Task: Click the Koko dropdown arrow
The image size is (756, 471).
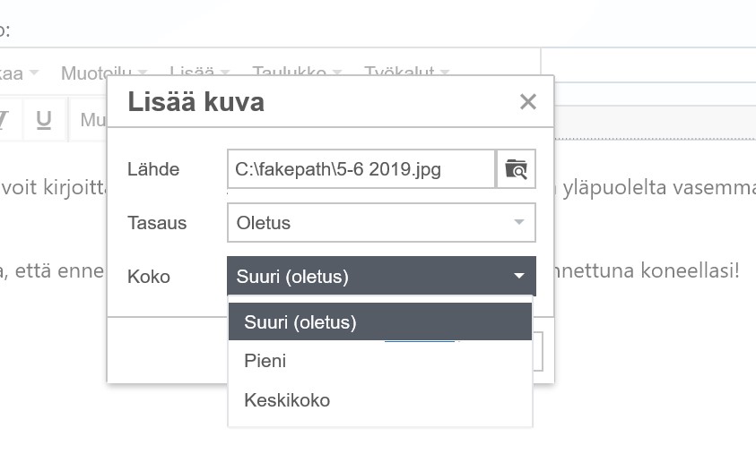Action: (x=518, y=276)
